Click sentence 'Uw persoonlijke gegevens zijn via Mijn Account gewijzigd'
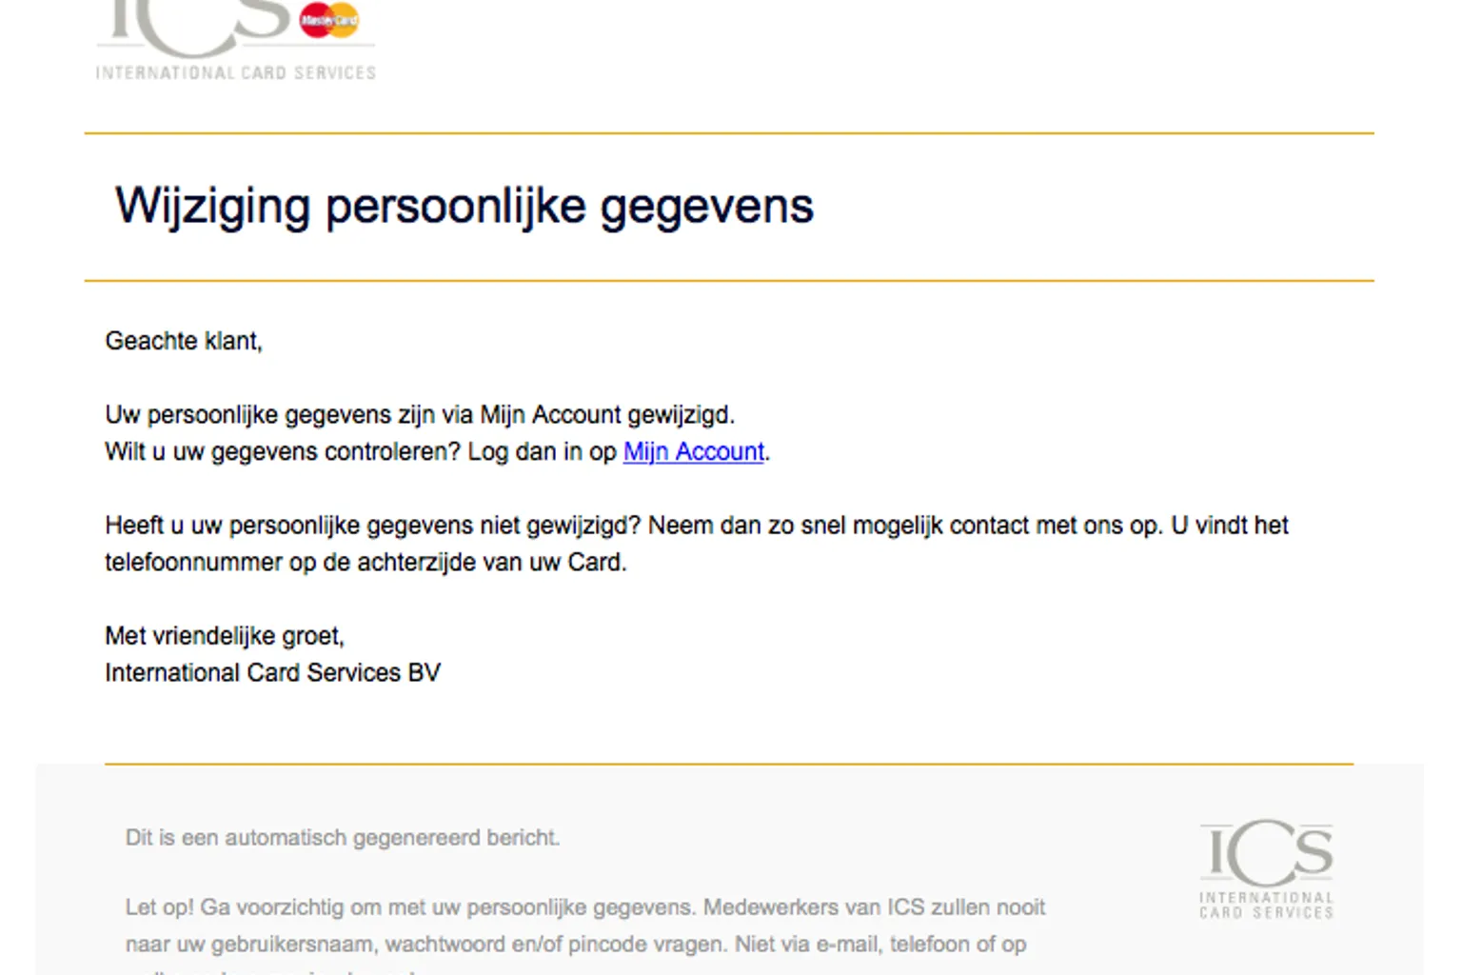This screenshot has height=975, width=1462. (x=420, y=415)
